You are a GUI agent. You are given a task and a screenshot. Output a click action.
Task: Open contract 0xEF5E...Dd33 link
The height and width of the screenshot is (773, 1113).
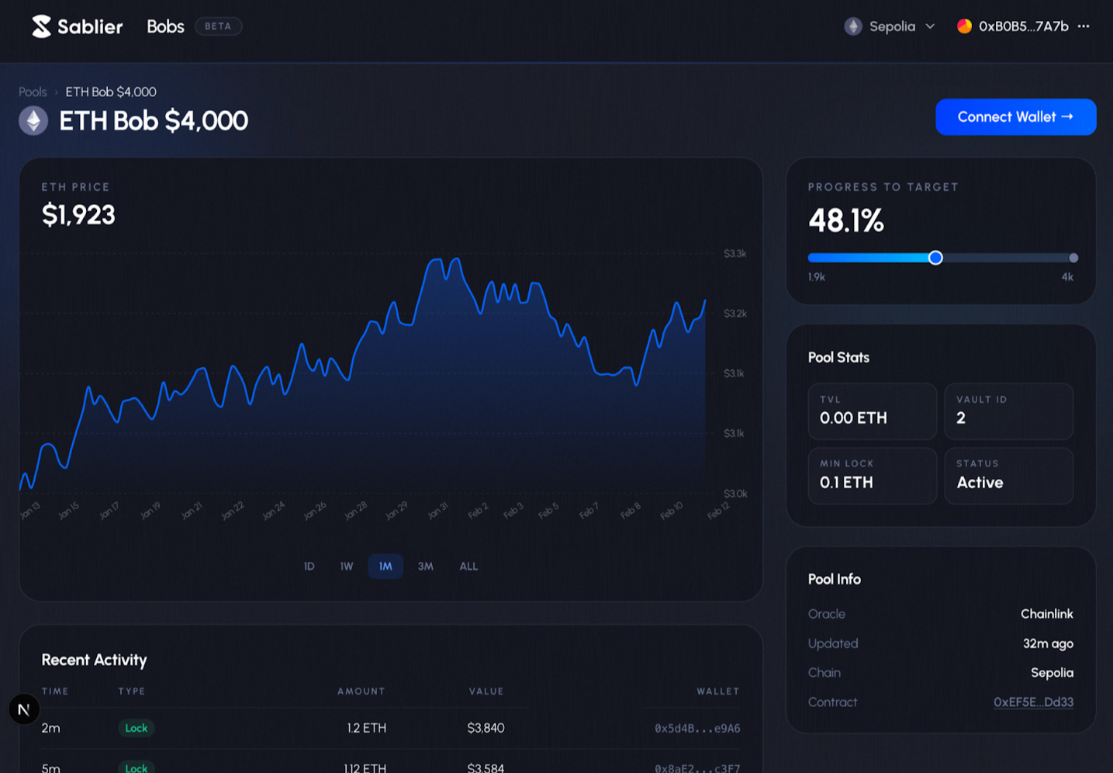[x=1033, y=702]
